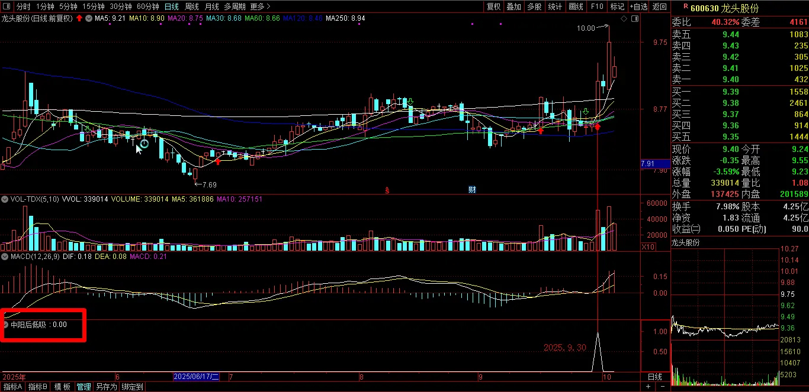Open 多周期 multi-period view
809x392 pixels.
pos(235,7)
